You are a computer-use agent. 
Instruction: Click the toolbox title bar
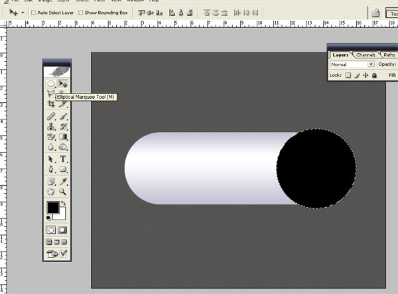(57, 62)
